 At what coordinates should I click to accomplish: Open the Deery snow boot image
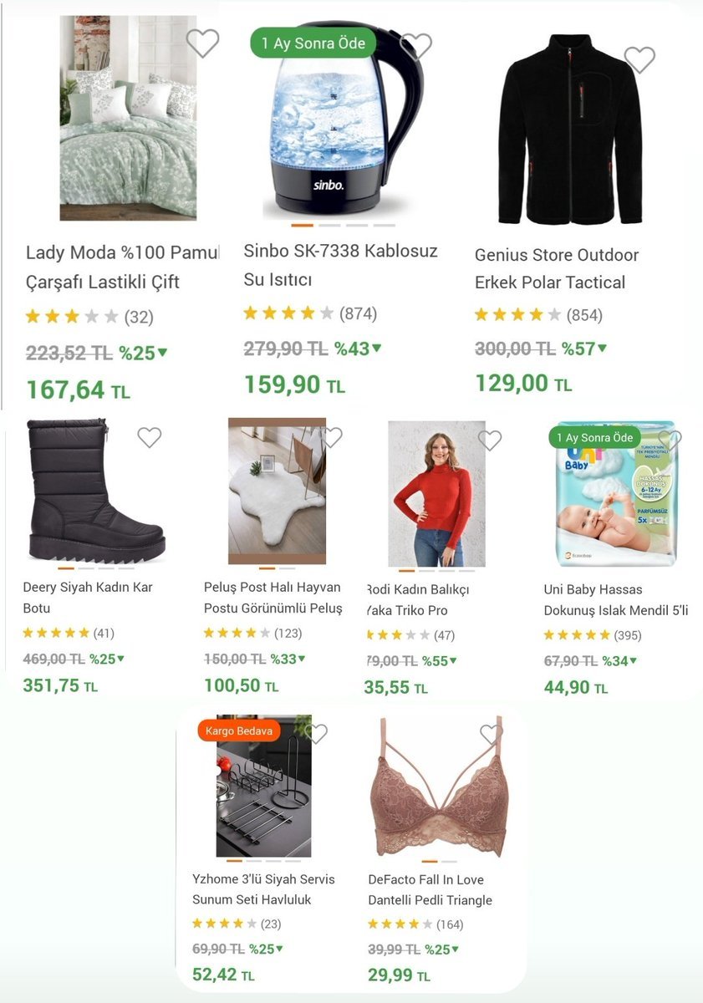[x=97, y=491]
